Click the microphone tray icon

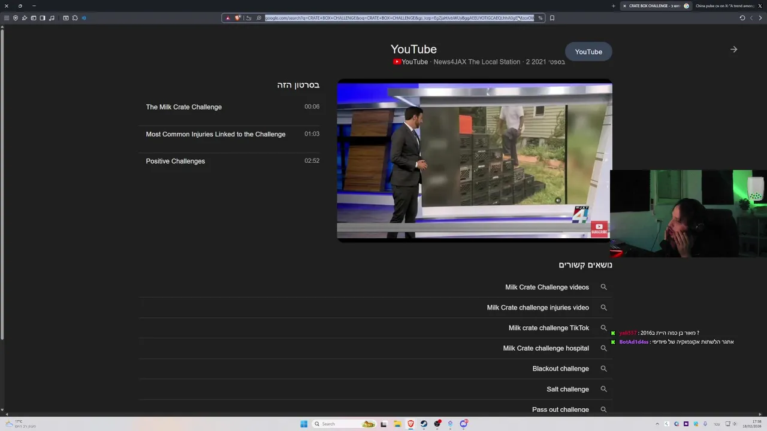[705, 424]
